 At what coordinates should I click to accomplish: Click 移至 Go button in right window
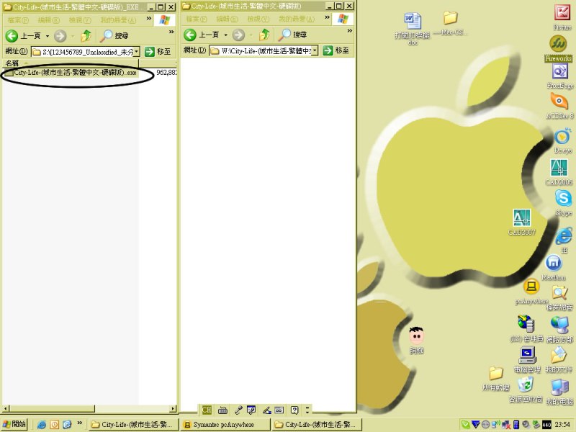pos(336,50)
